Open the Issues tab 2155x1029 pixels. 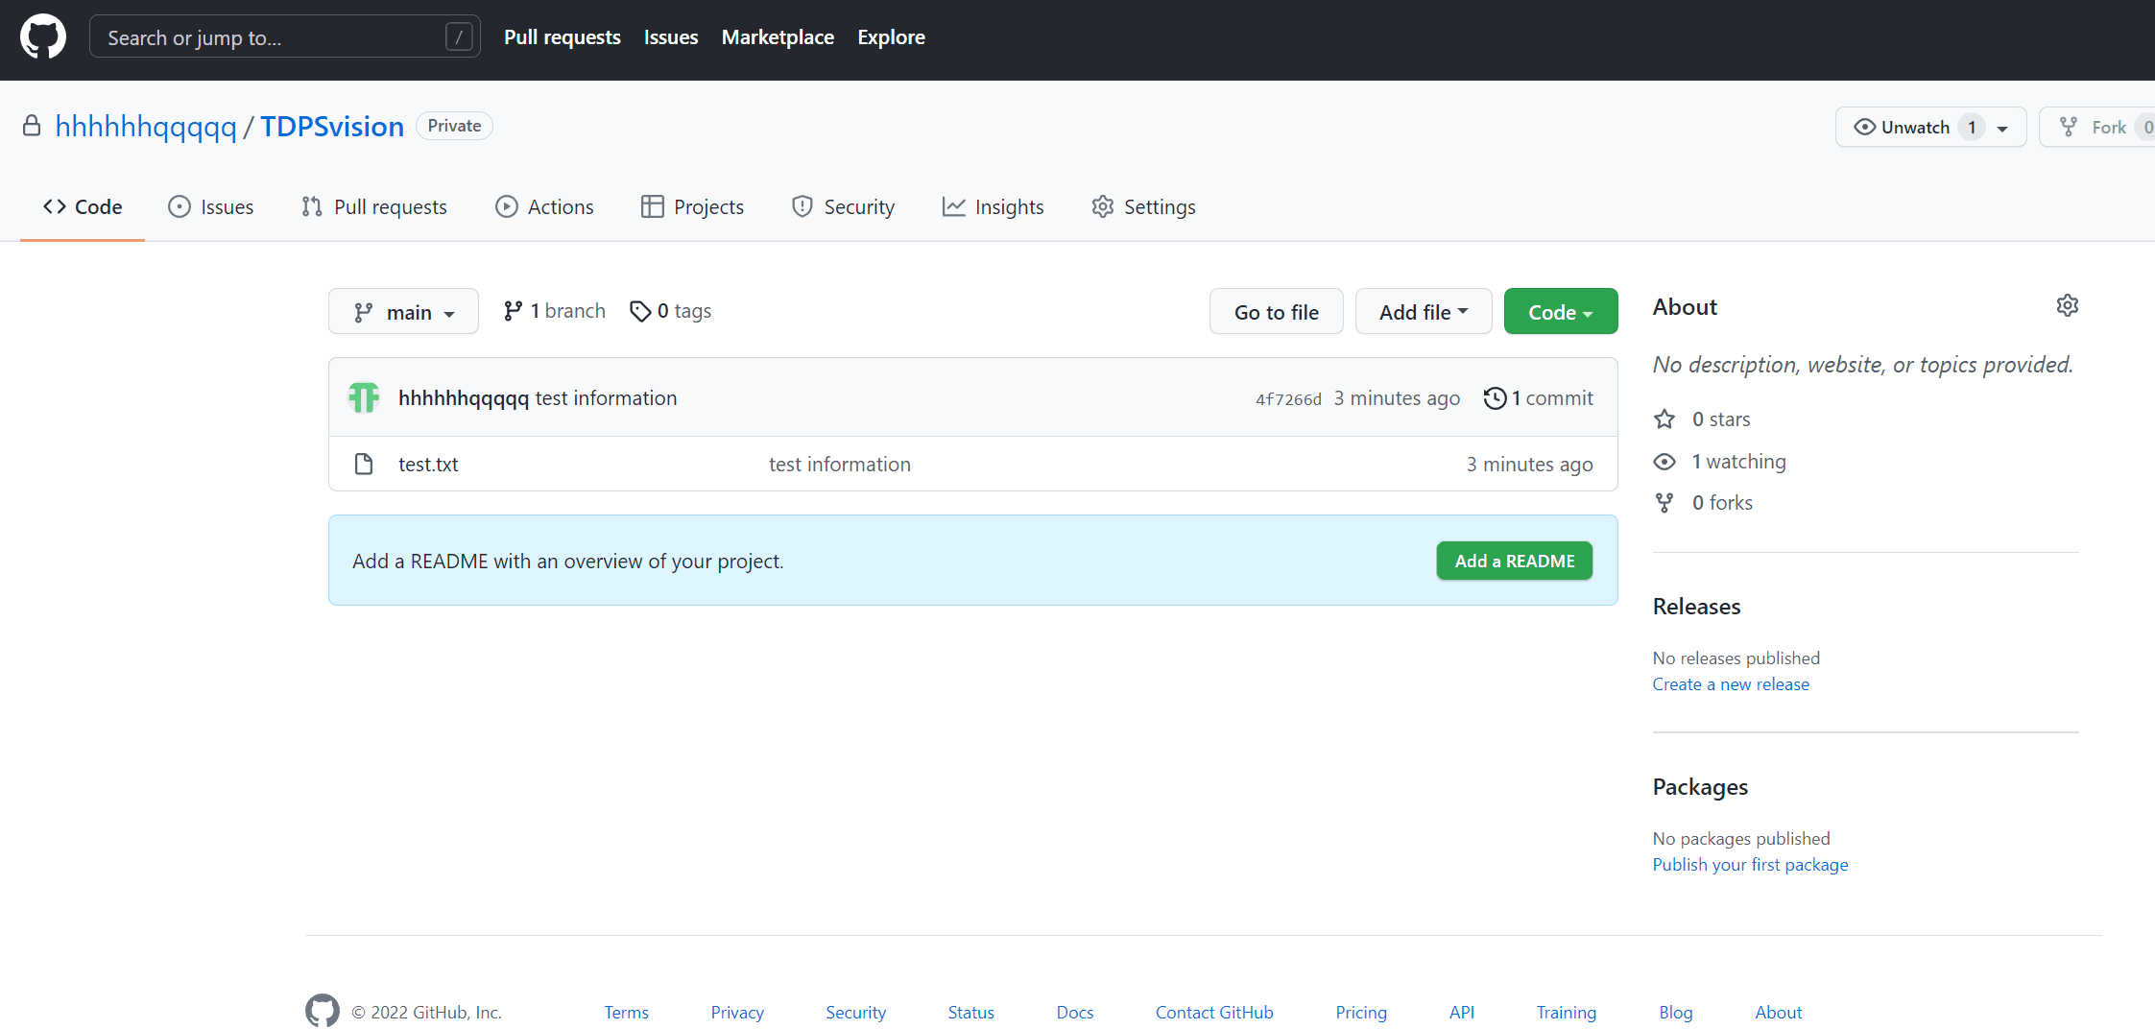[211, 207]
